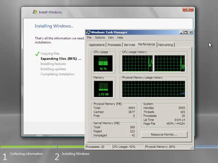Click the 'Installing Windows' stage label at bottom
The height and width of the screenshot is (163, 218).
pyautogui.click(x=76, y=154)
